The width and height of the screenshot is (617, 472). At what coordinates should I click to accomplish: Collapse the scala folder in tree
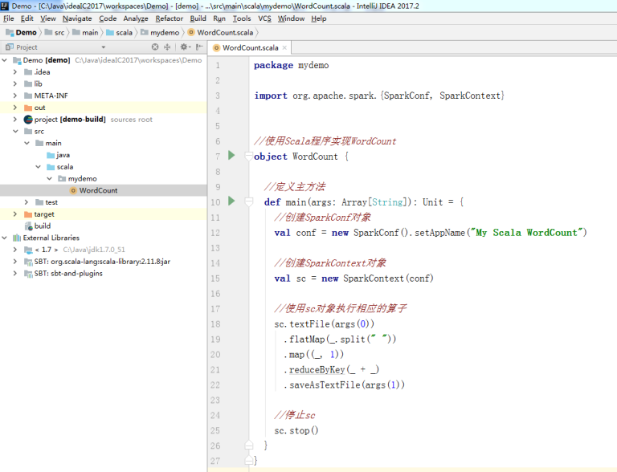click(39, 167)
